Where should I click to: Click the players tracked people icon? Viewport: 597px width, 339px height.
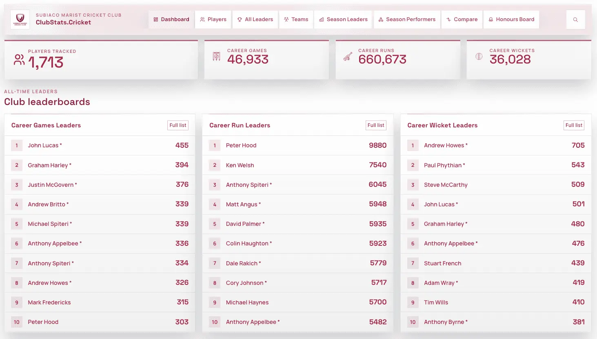[x=19, y=60]
